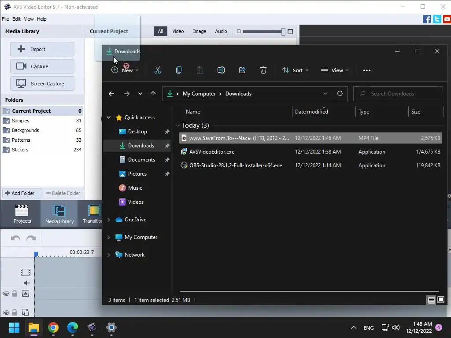Switch Explorer to details view icon in status bar
The image size is (451, 338).
[431, 300]
